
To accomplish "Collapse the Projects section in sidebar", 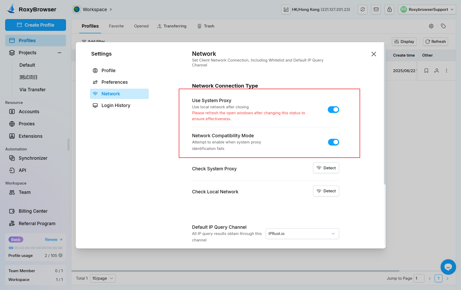I will tap(60, 53).
